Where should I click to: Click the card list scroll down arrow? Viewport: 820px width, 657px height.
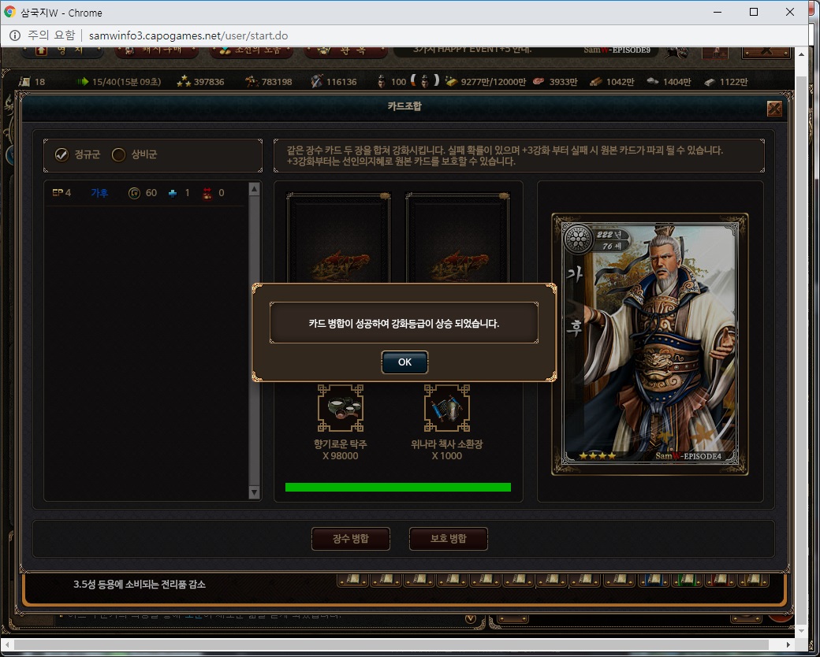click(255, 492)
